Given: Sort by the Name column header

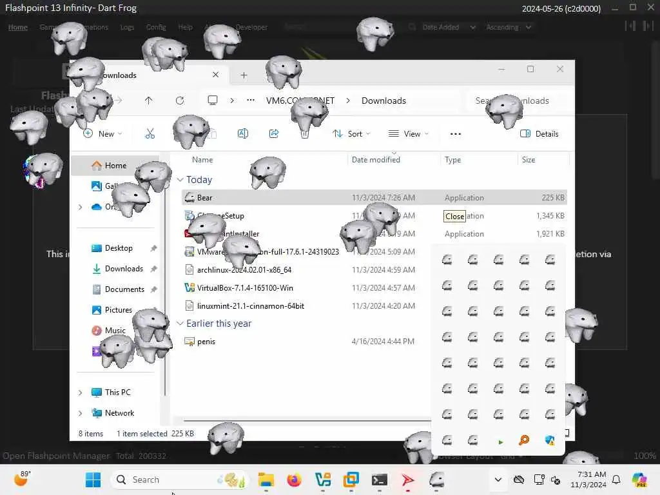Looking at the screenshot, I should 202,160.
